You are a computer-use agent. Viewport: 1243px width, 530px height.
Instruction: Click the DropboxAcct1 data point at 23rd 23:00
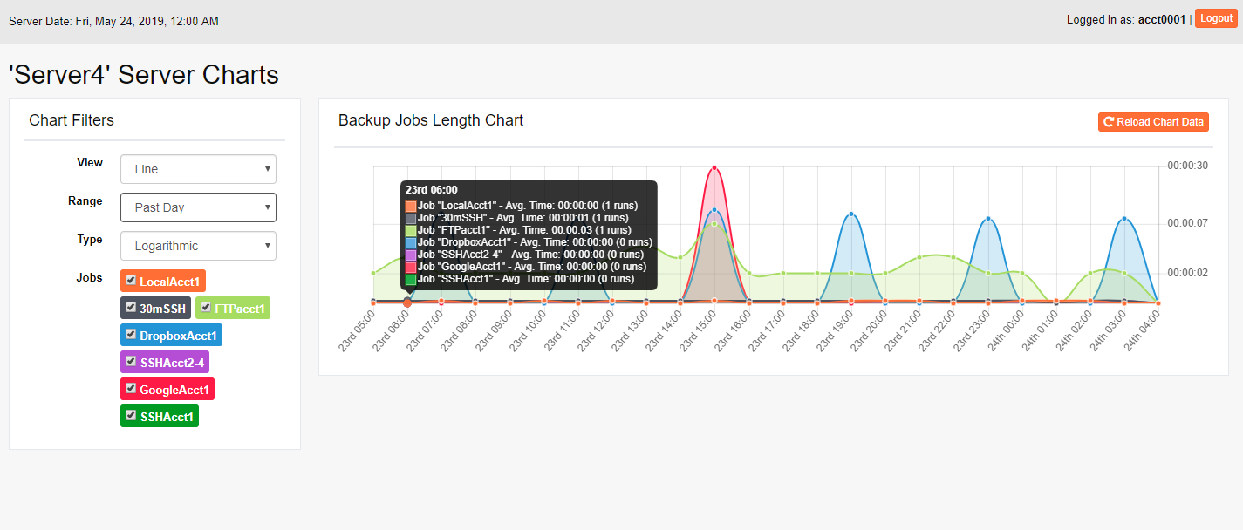tap(987, 218)
